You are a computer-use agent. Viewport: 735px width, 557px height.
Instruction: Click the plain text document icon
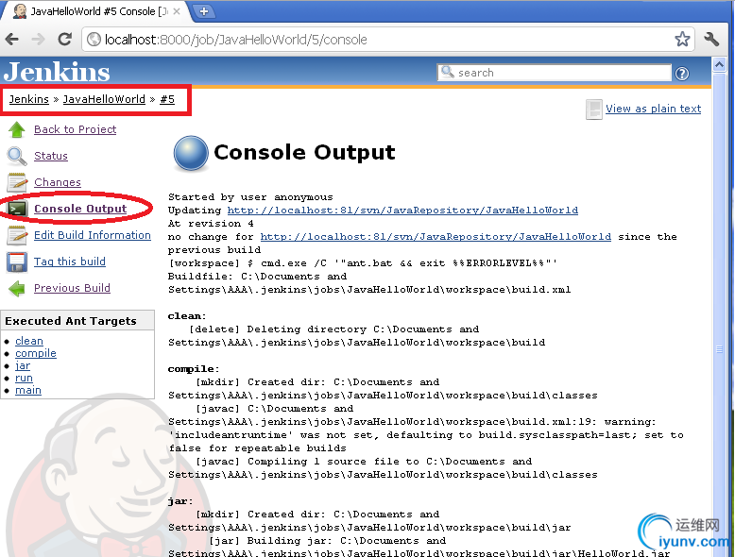click(x=594, y=110)
